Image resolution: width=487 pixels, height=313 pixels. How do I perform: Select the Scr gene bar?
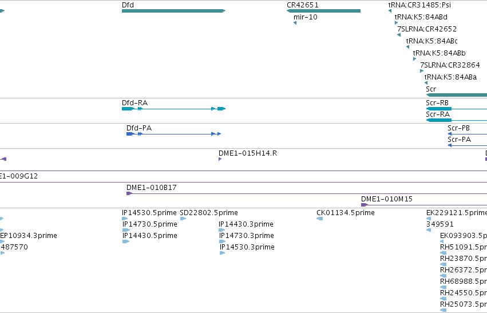coord(457,95)
